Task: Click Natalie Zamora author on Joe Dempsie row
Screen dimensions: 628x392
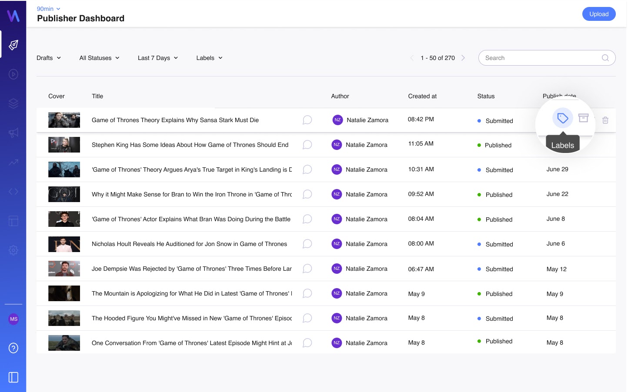Action: [360, 269]
